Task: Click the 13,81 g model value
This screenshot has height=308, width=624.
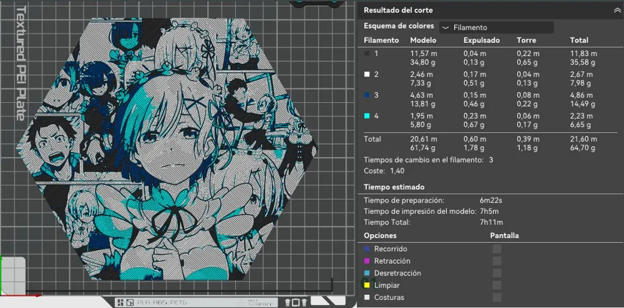Action: pos(422,104)
